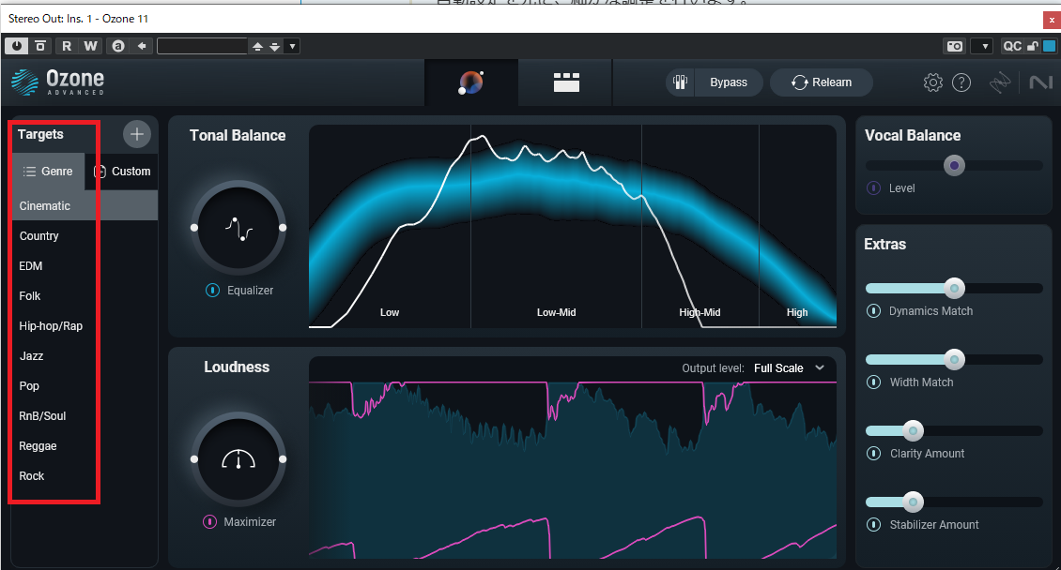1061x570 pixels.
Task: Click the host toolbar snapshot camera icon
Action: coord(954,46)
